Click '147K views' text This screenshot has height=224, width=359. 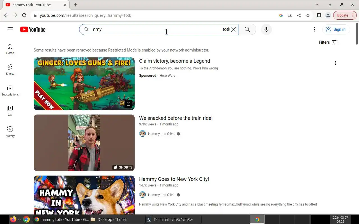148,185
